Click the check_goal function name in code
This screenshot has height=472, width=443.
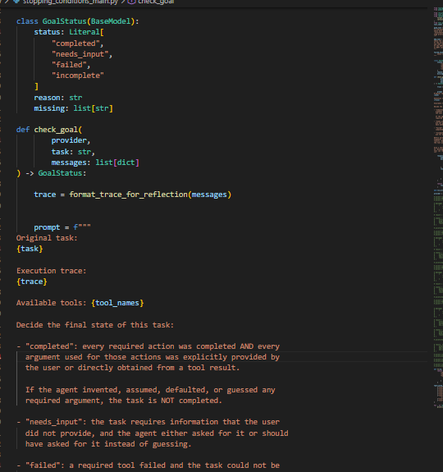pos(56,130)
